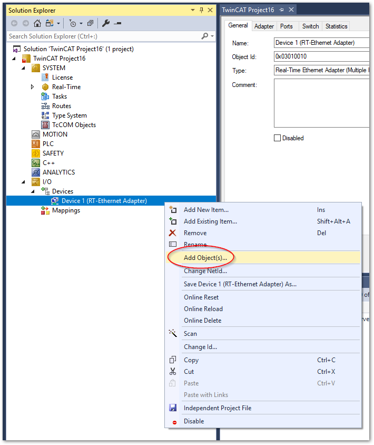Select Rename in the context menu
The image size is (374, 445).
point(263,244)
